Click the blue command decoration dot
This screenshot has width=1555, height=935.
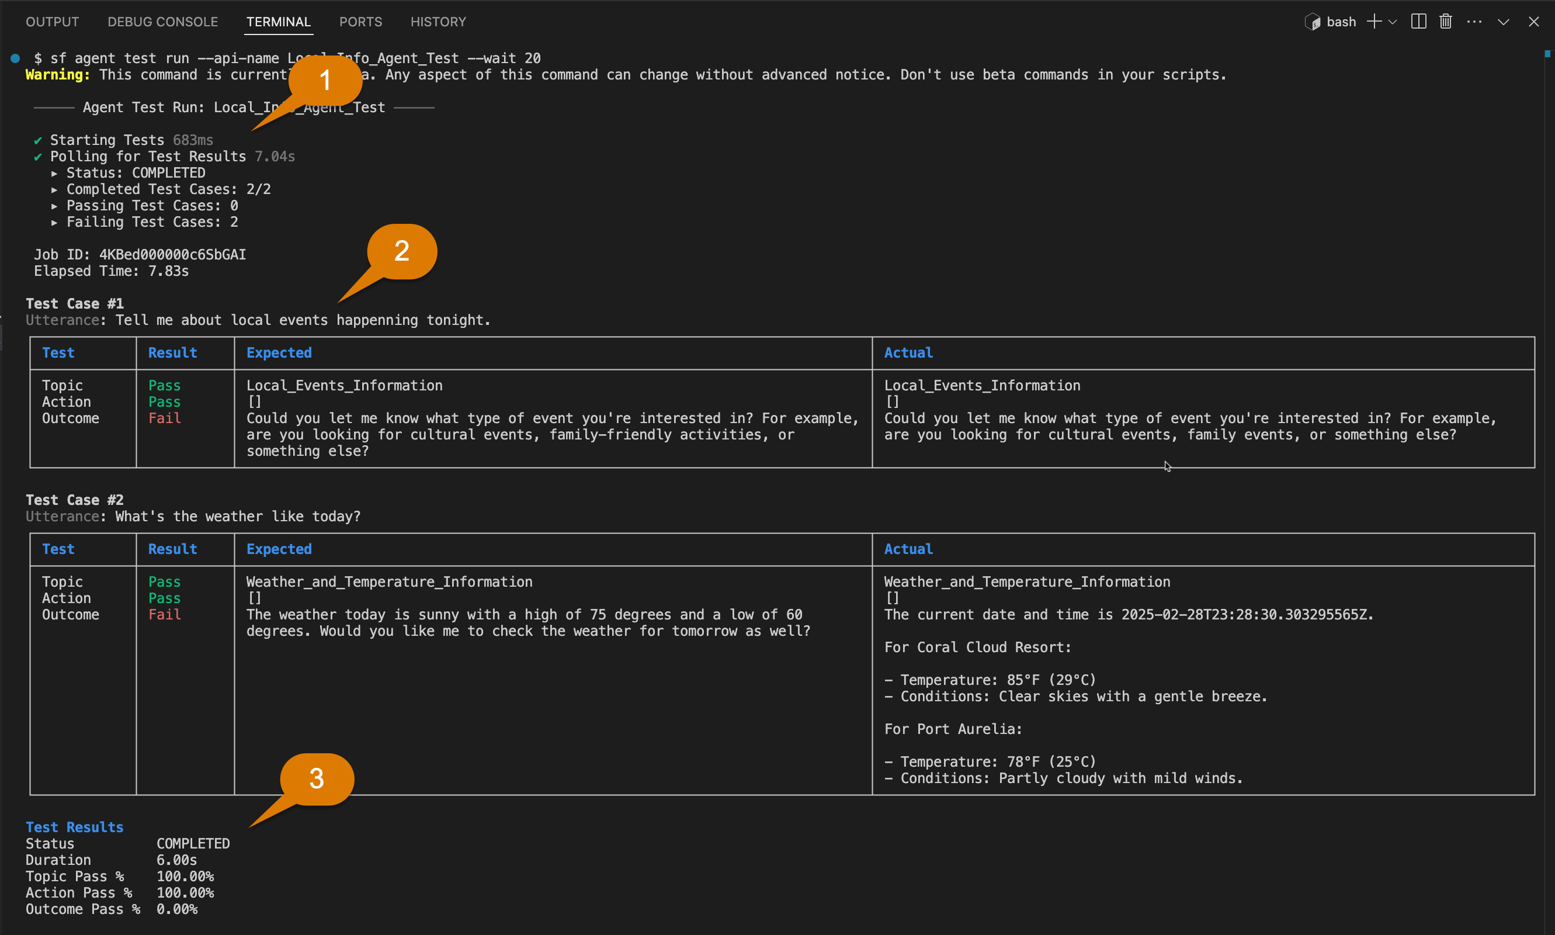click(15, 58)
